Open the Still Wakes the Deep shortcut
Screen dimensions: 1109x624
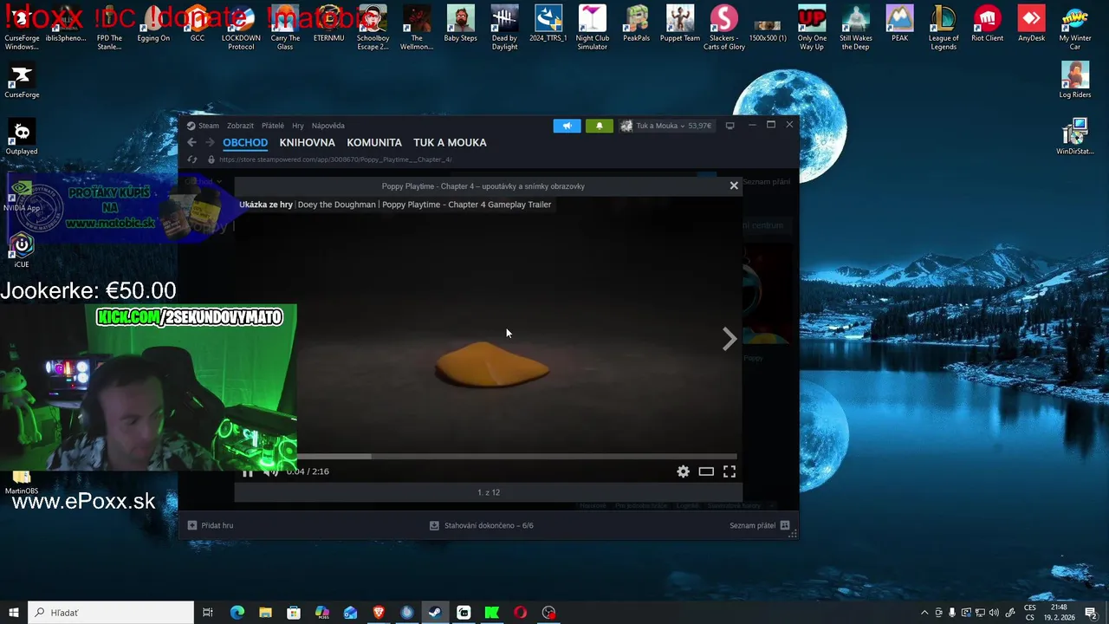pyautogui.click(x=856, y=27)
